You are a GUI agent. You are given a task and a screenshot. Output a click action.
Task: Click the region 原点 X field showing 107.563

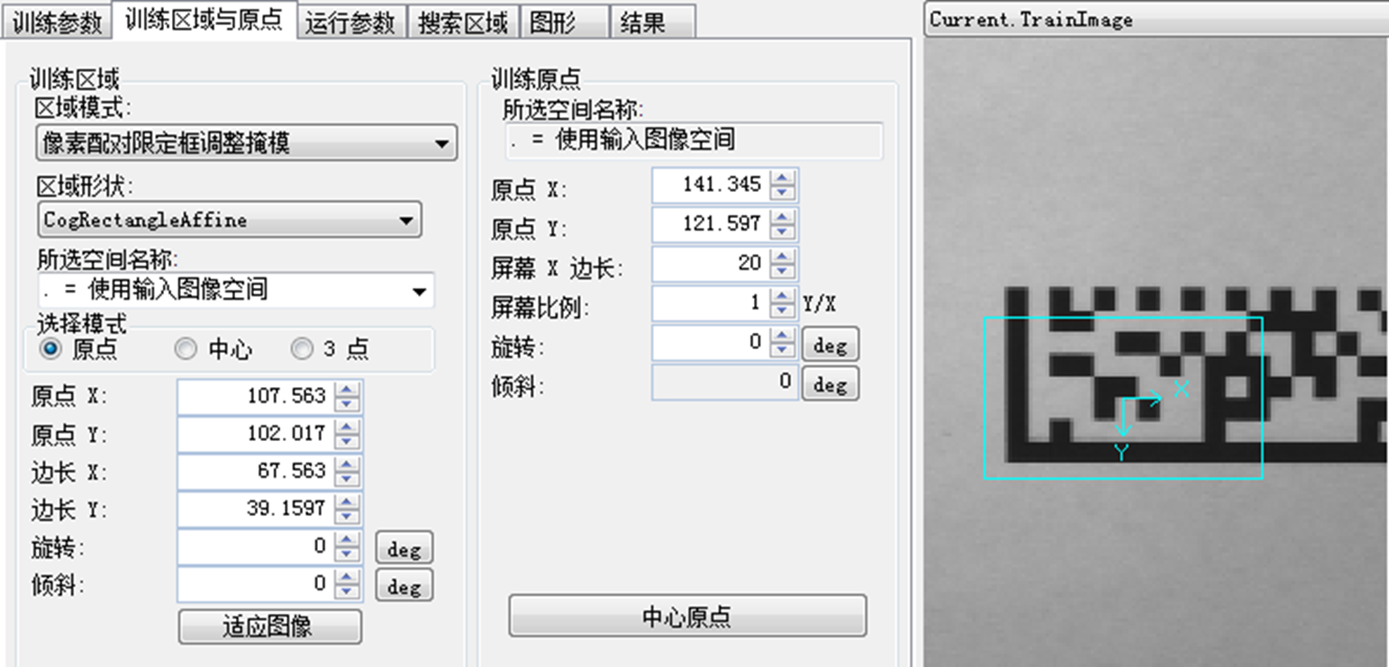(256, 396)
